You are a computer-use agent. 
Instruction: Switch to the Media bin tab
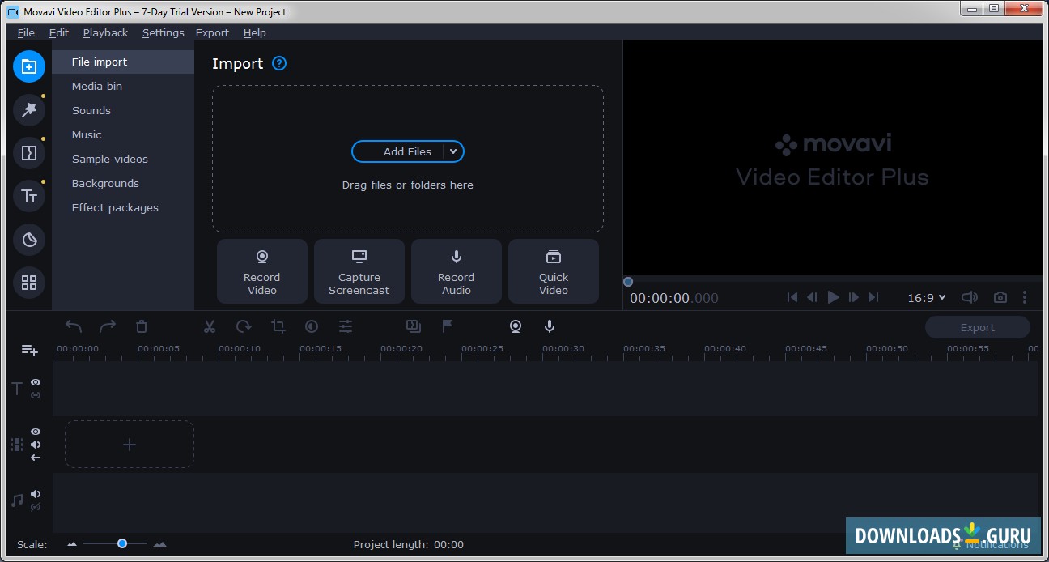[96, 86]
